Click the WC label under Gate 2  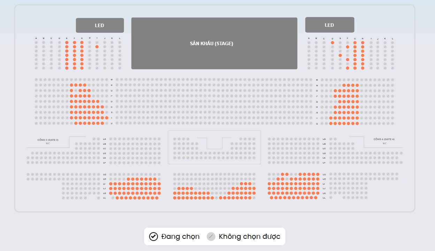point(48,144)
